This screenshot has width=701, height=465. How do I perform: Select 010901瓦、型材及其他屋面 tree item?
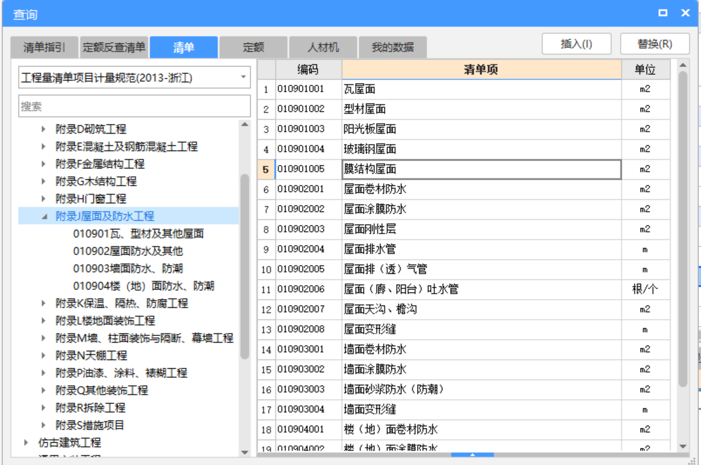(138, 233)
